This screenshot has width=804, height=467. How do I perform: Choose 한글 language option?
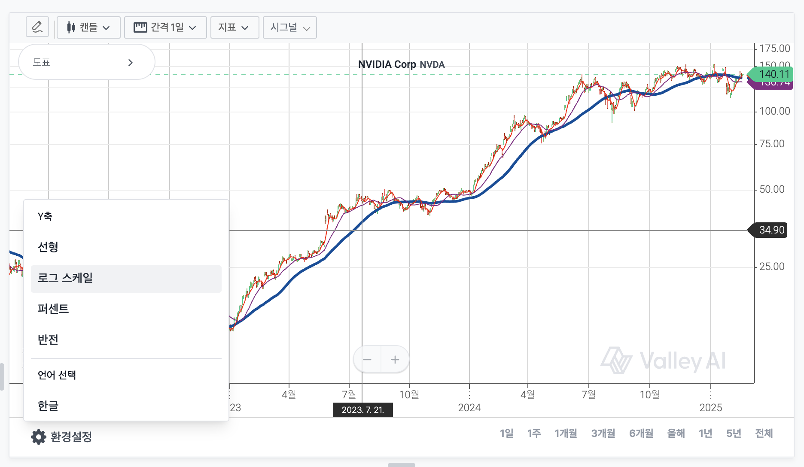[126, 406]
